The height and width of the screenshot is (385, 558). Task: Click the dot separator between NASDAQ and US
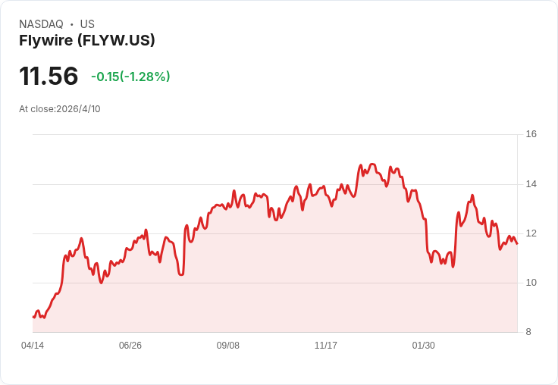tap(72, 24)
